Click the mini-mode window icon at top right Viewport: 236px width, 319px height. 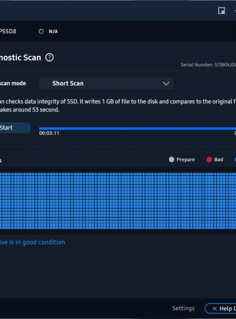point(222,11)
